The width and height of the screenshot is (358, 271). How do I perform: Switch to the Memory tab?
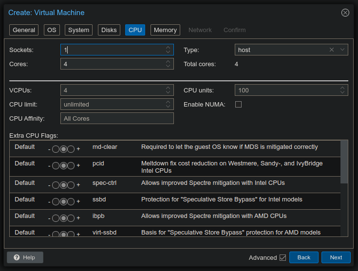point(165,30)
